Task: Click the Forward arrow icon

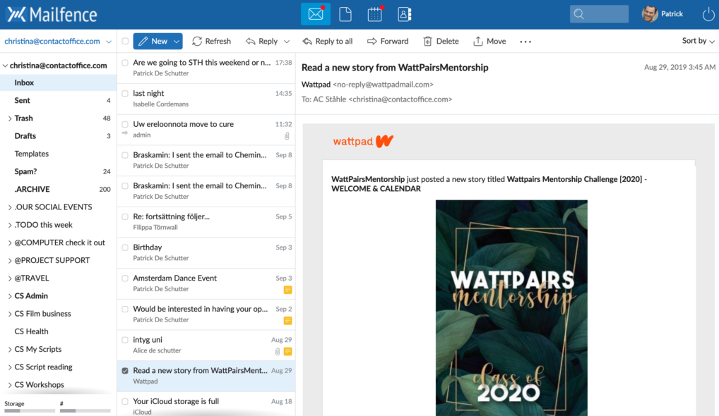Action: click(372, 41)
